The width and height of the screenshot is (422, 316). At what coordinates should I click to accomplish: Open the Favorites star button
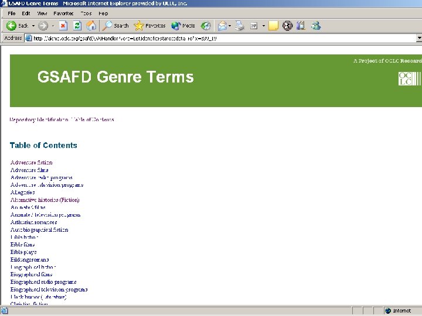tap(149, 26)
